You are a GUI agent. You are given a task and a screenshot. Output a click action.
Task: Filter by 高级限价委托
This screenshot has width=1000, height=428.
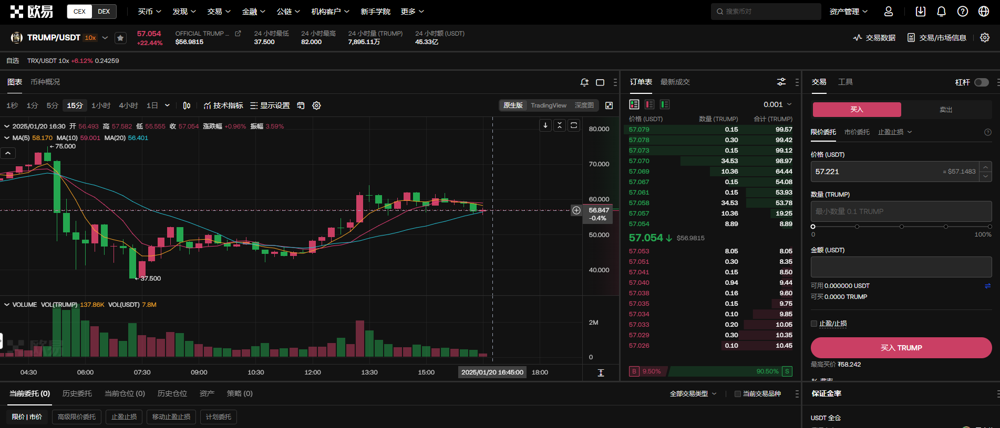(x=77, y=417)
